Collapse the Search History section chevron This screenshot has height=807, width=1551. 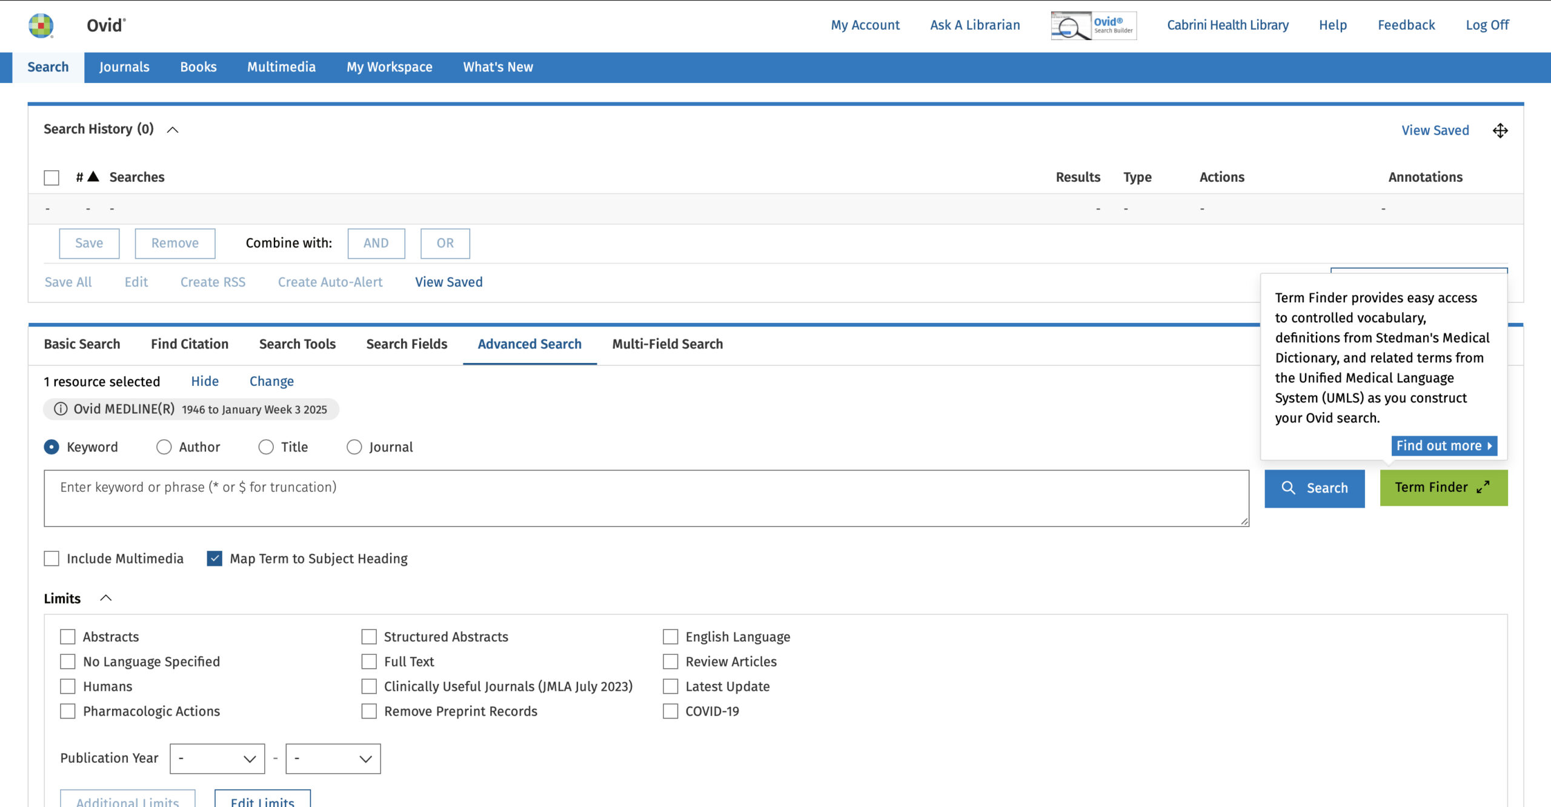(x=173, y=130)
